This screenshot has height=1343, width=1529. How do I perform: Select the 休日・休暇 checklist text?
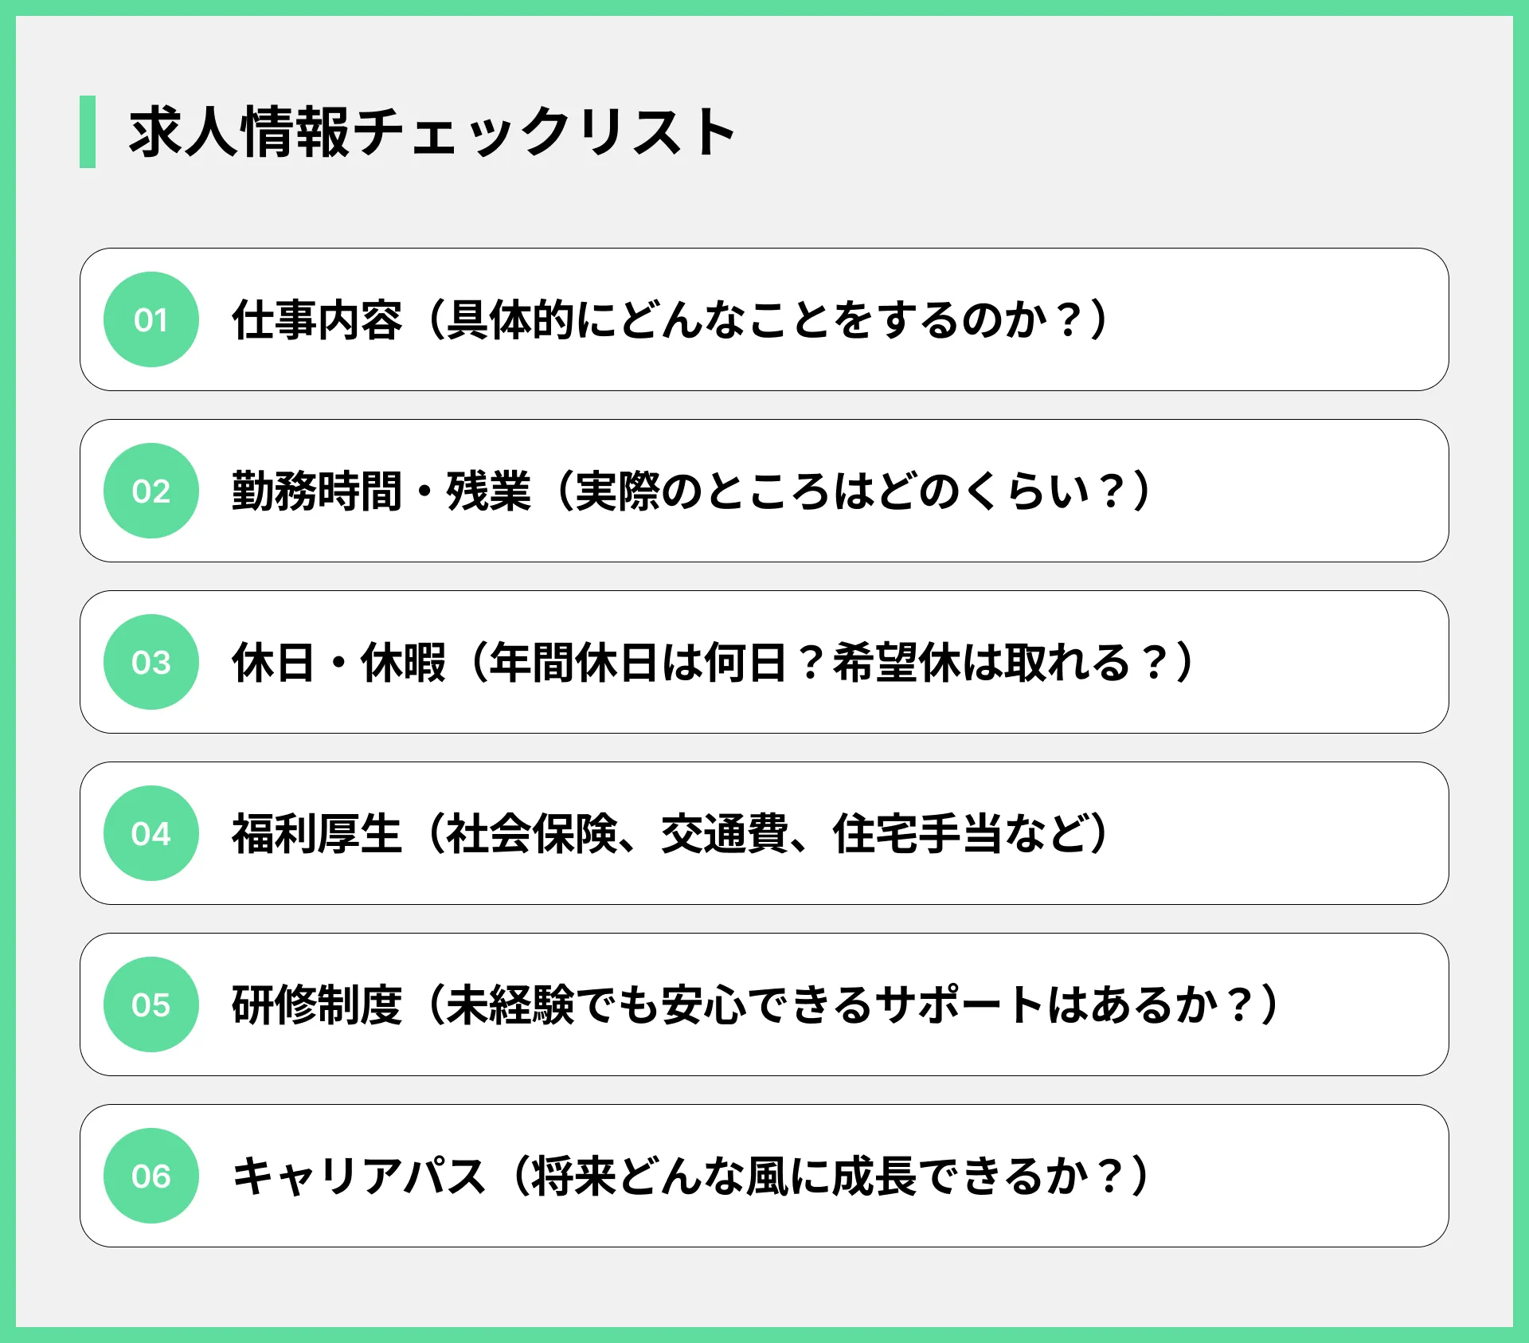pos(714,662)
